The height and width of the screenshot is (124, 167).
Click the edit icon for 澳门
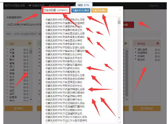(x=25, y=67)
